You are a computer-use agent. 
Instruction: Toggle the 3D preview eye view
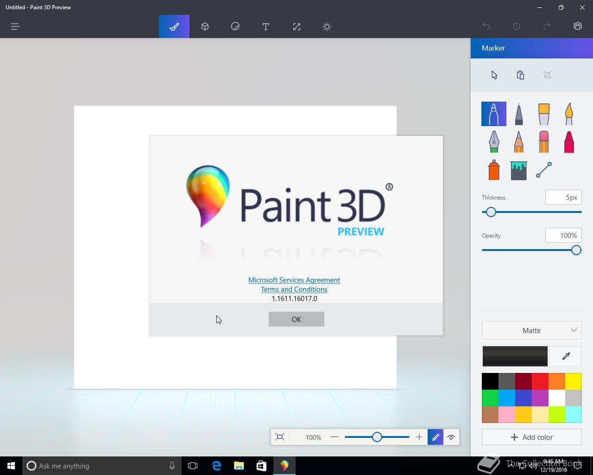pos(451,437)
